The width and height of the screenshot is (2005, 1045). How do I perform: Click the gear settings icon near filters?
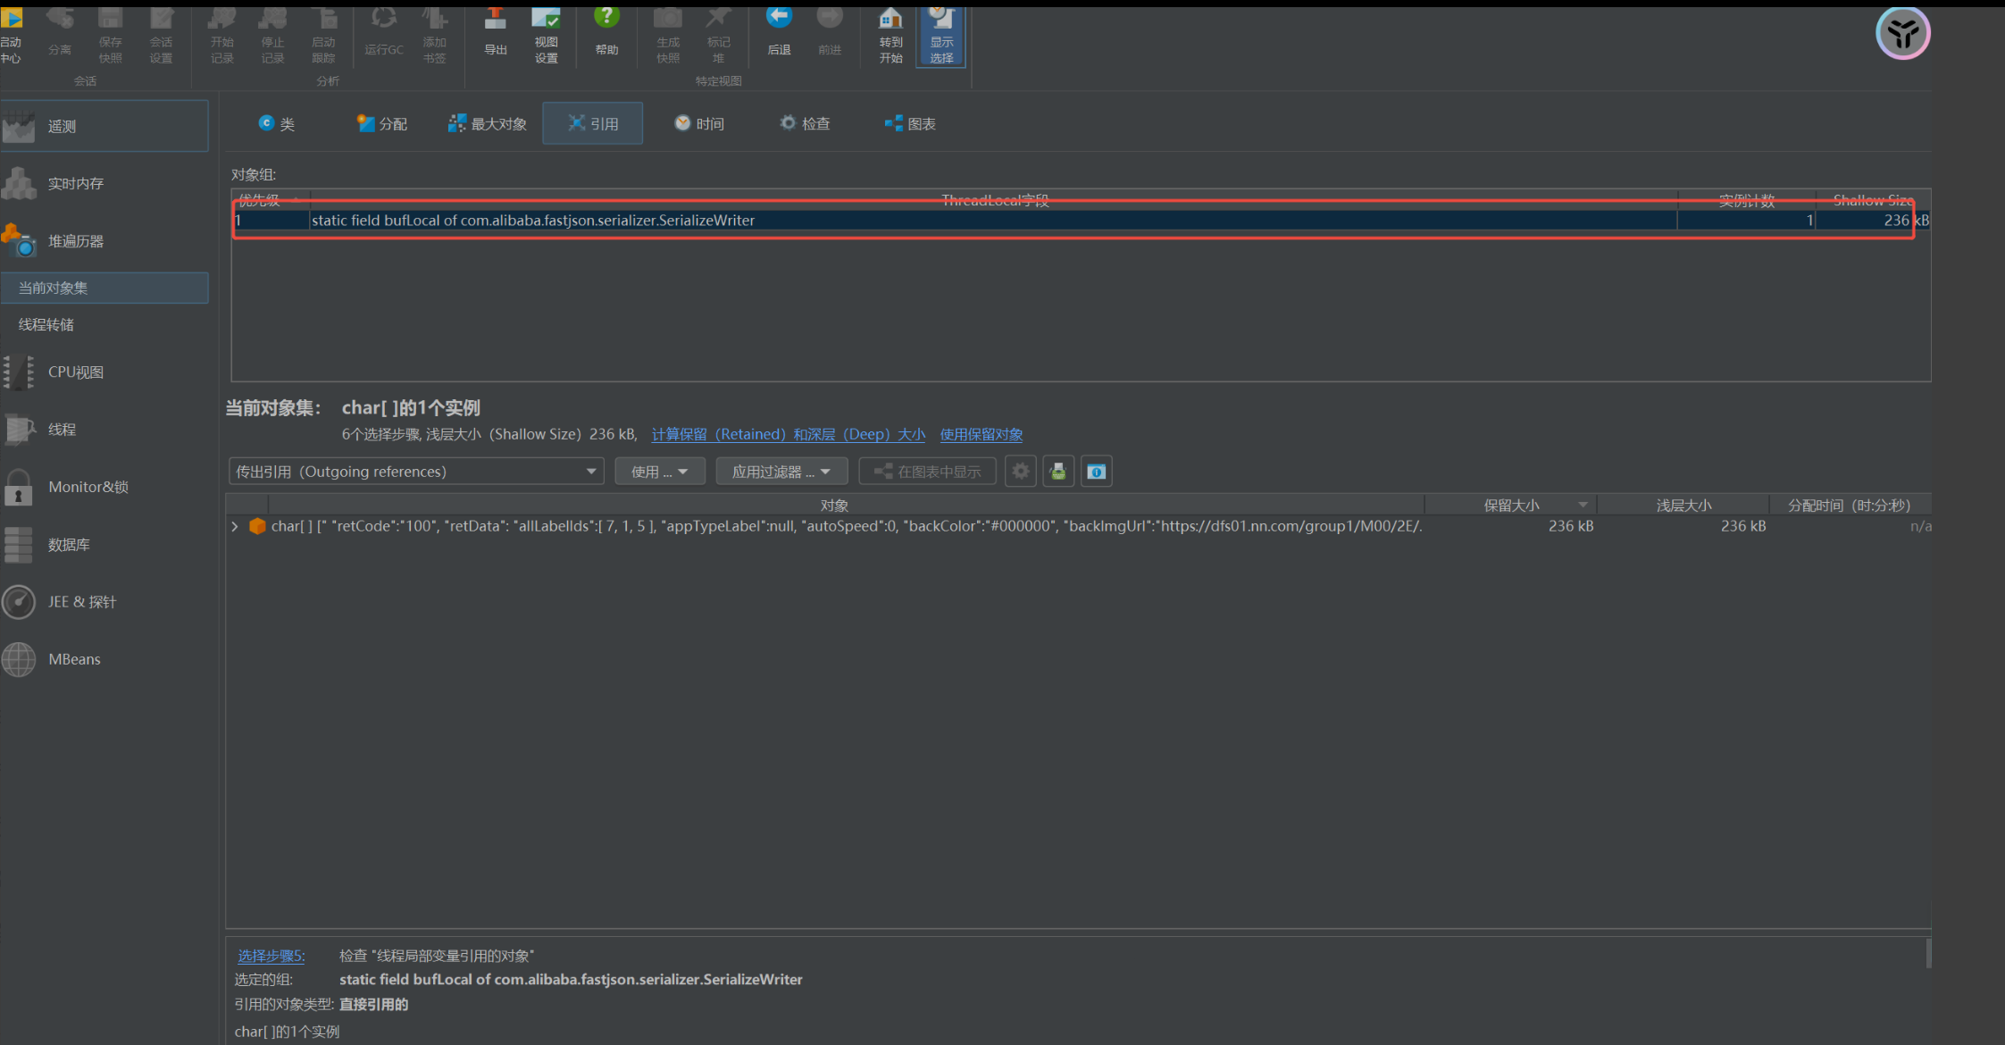(1020, 472)
